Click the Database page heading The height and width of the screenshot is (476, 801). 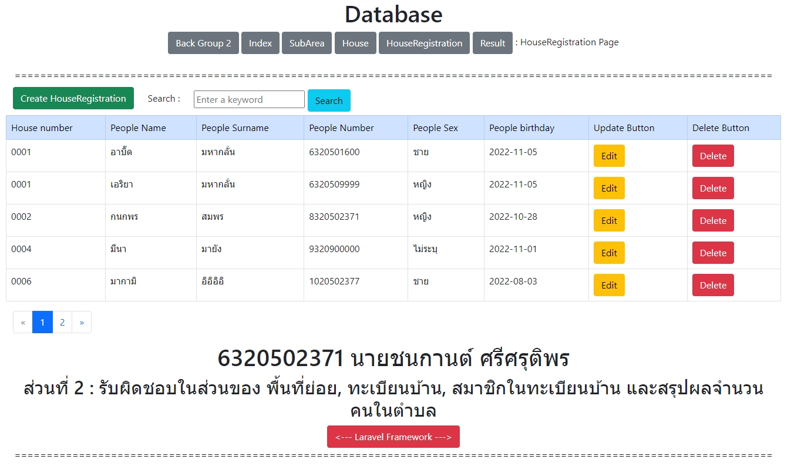(x=393, y=15)
